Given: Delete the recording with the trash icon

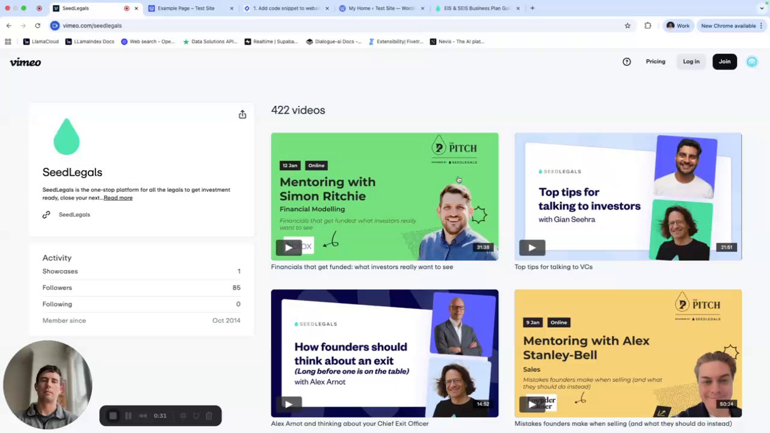Looking at the screenshot, I should (209, 416).
